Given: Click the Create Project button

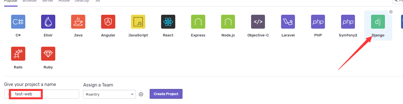Looking at the screenshot, I should 166,94.
